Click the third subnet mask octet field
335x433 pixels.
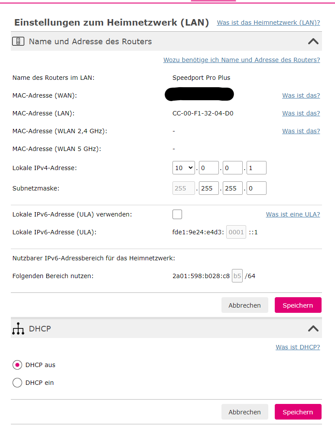(x=232, y=188)
